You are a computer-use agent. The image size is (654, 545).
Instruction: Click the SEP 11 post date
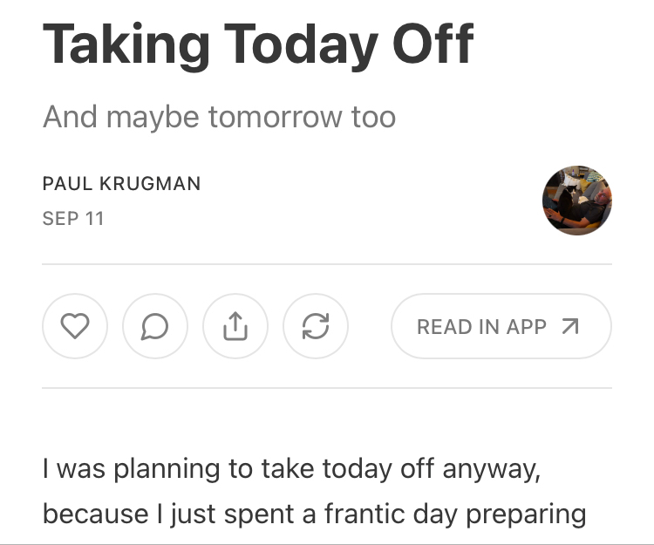(73, 218)
